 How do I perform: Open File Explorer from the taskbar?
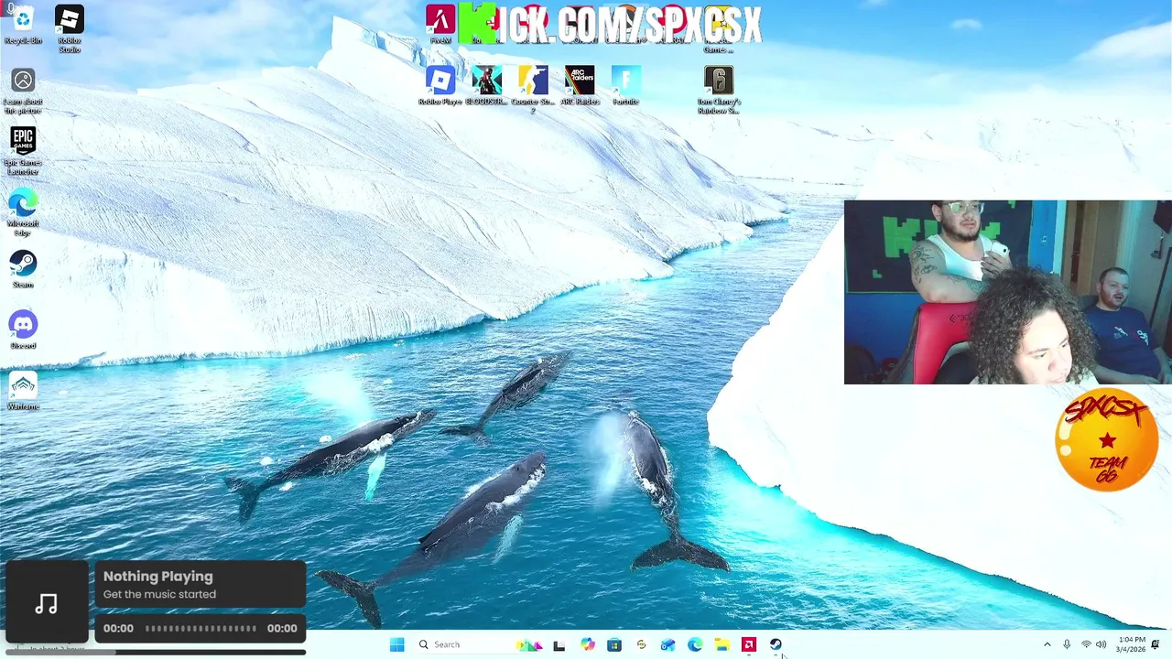(722, 644)
